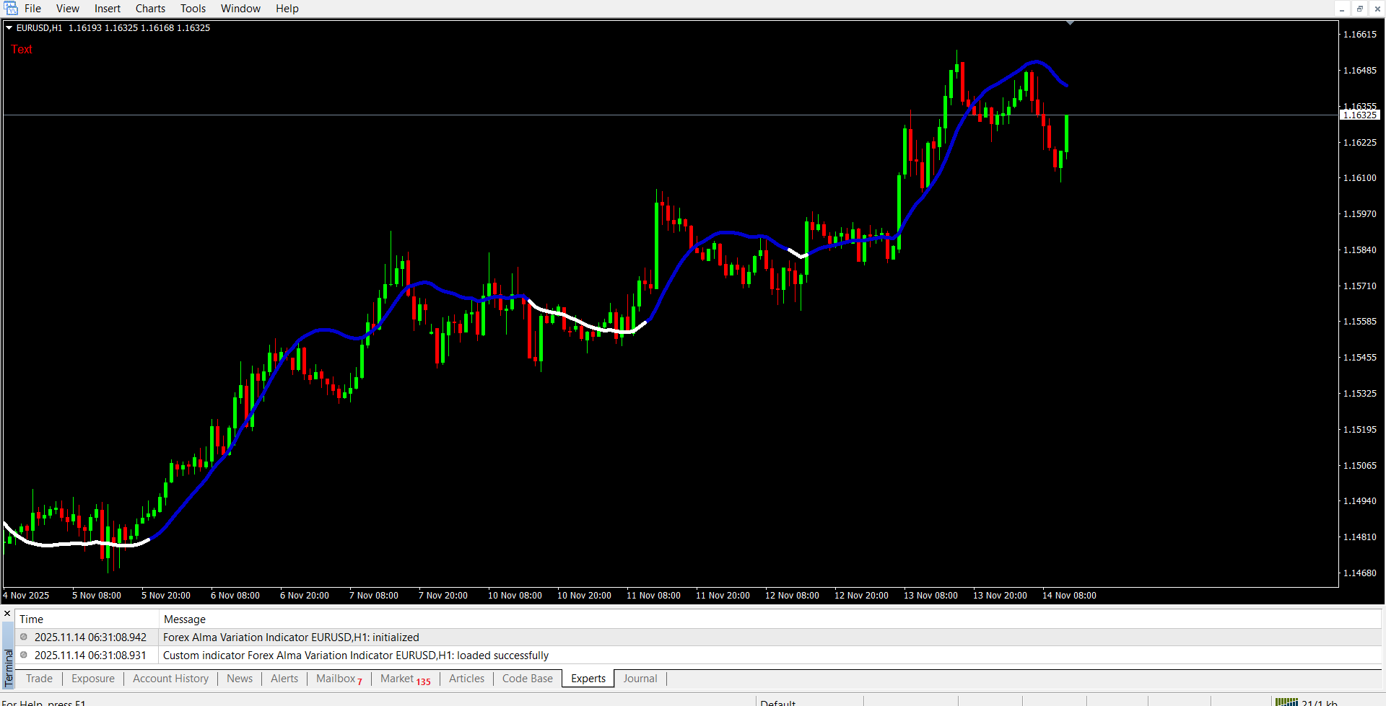This screenshot has width=1386, height=706.
Task: Click the current price label 1.16325
Action: tap(1359, 115)
